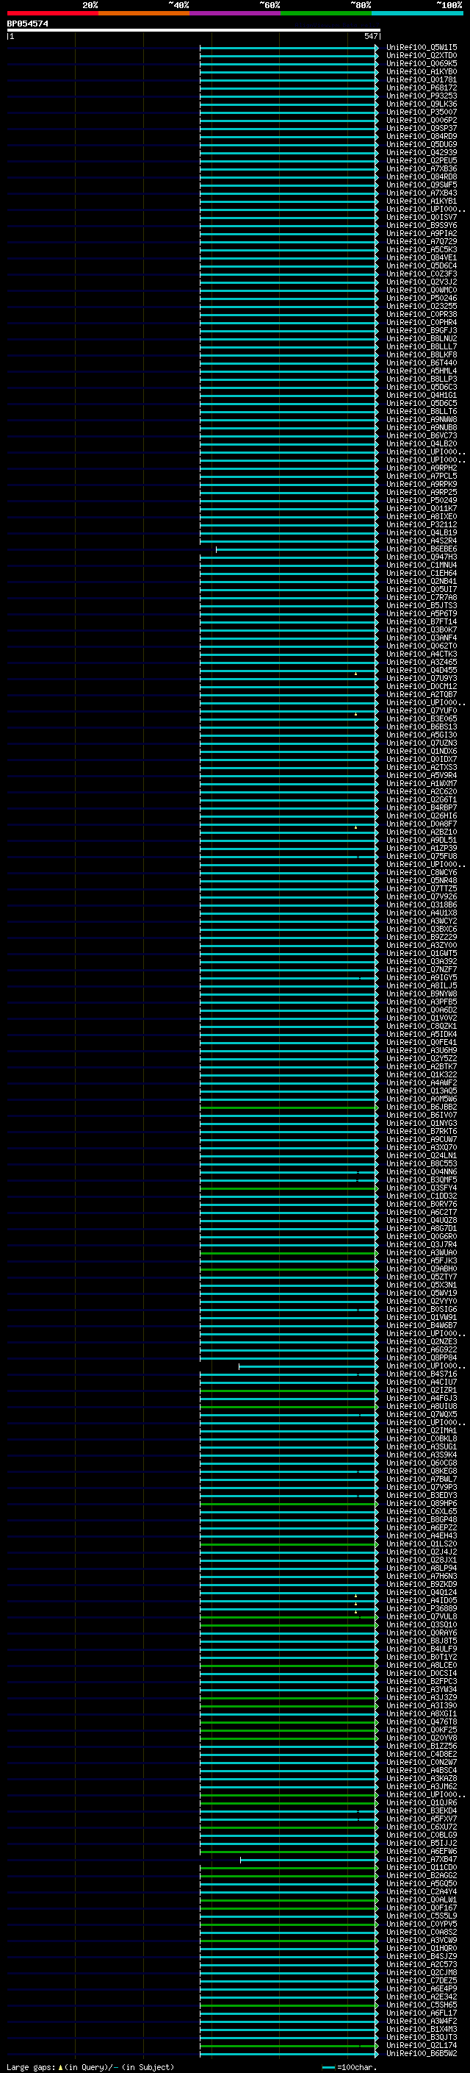470x2073 pixels.
Task: Open hit UniRef100_B5JTS3
Action: (422, 605)
